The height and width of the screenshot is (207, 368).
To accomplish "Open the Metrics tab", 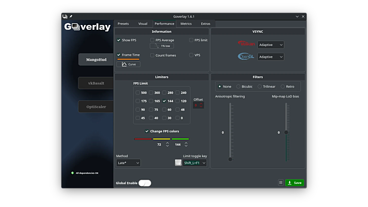I will 186,23.
